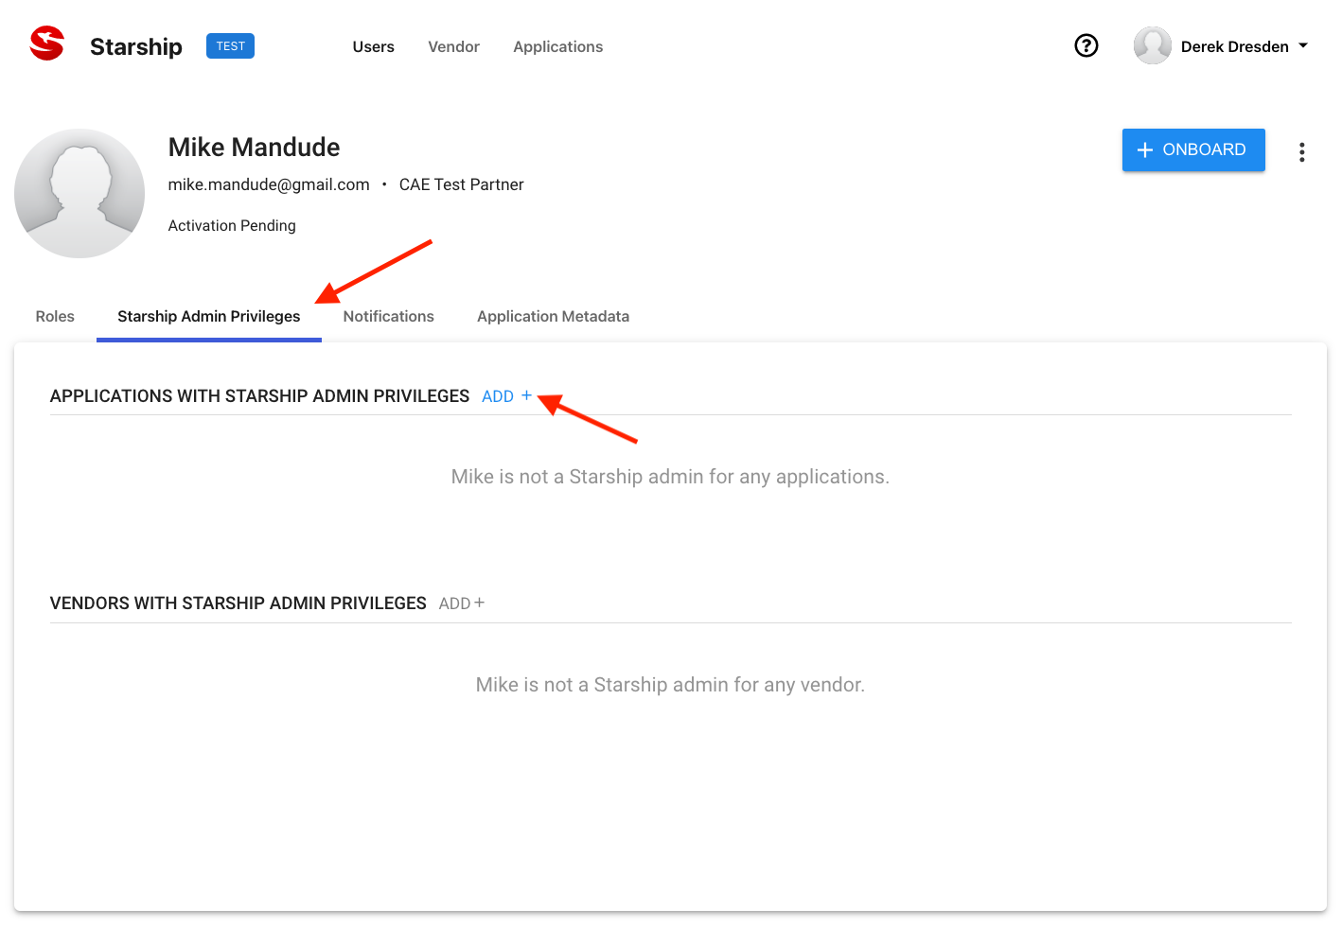Click the Derek Dresden user name
Image resolution: width=1342 pixels, height=927 pixels.
(x=1234, y=46)
